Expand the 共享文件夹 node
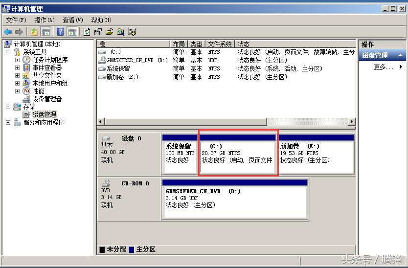Image resolution: width=408 pixels, height=268 pixels. (17, 75)
